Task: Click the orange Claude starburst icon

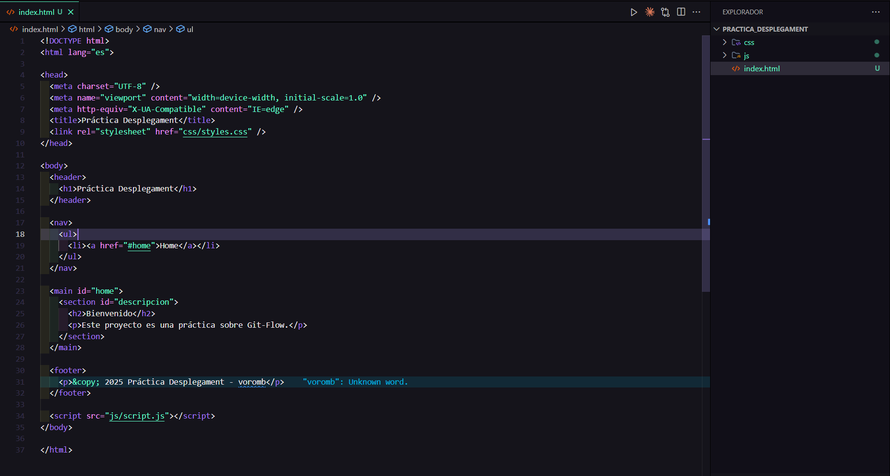Action: click(x=649, y=12)
